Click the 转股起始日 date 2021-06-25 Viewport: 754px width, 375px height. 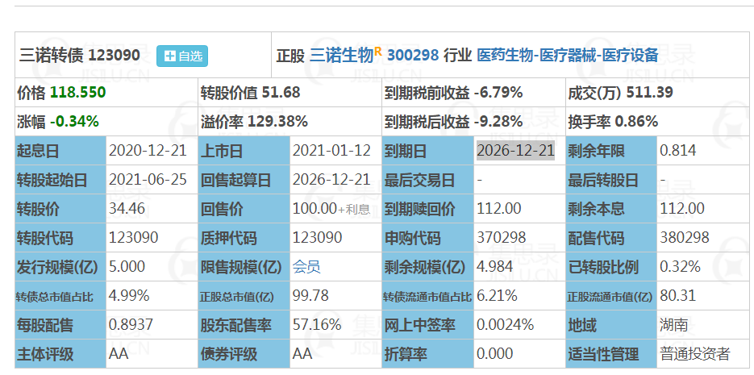click(x=148, y=180)
